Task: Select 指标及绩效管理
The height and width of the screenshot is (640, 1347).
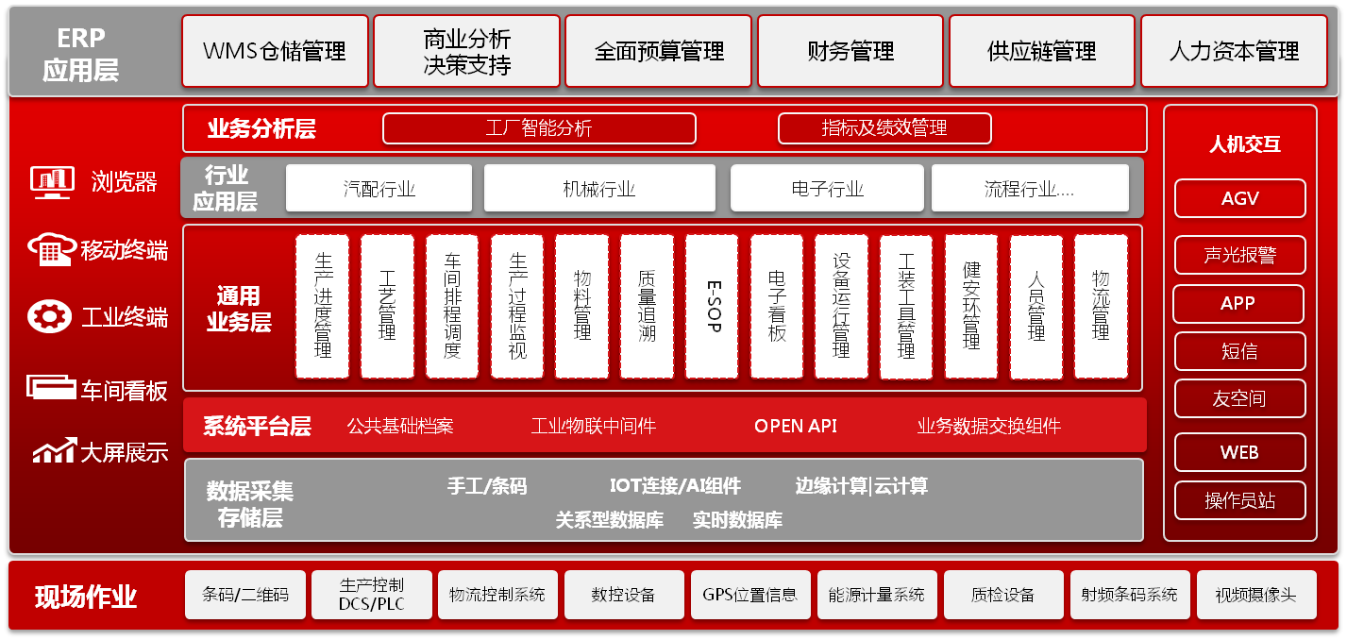Action: click(884, 128)
